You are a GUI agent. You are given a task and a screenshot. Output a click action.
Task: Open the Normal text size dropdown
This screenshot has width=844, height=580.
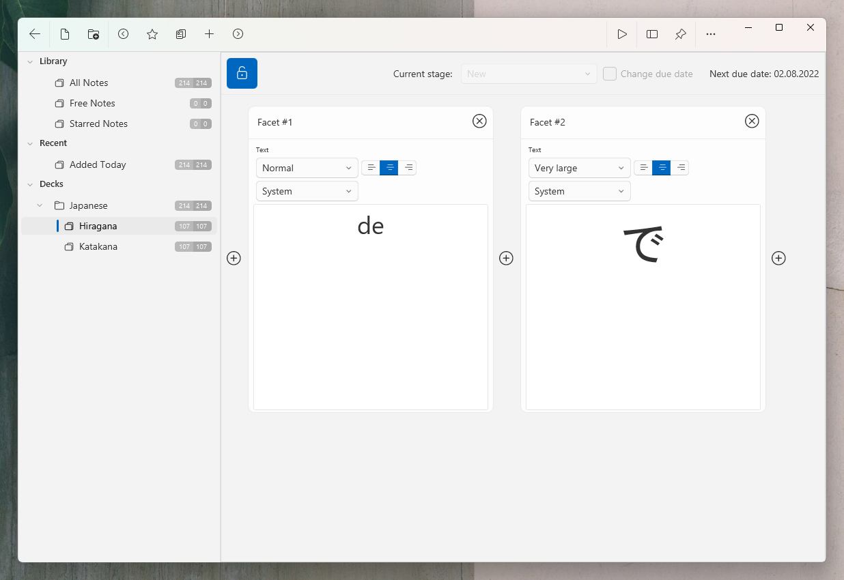click(307, 168)
